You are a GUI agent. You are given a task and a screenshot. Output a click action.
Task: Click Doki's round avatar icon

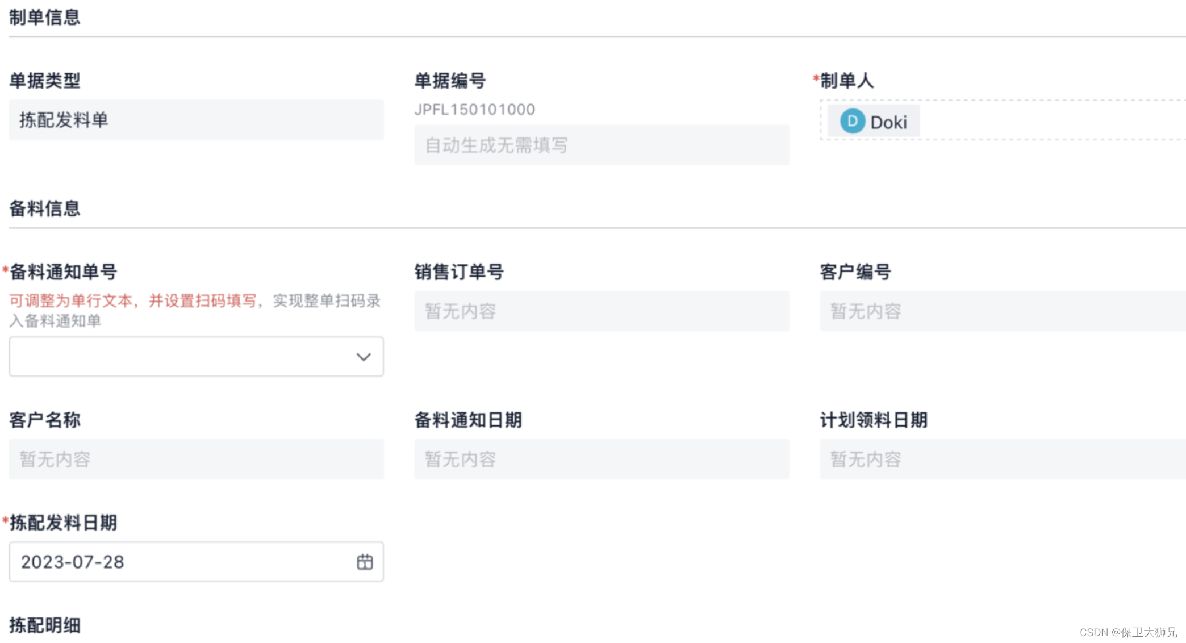(852, 121)
